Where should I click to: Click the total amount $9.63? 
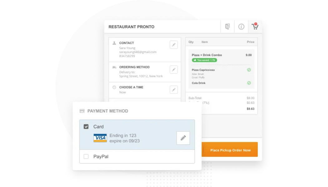(251, 109)
